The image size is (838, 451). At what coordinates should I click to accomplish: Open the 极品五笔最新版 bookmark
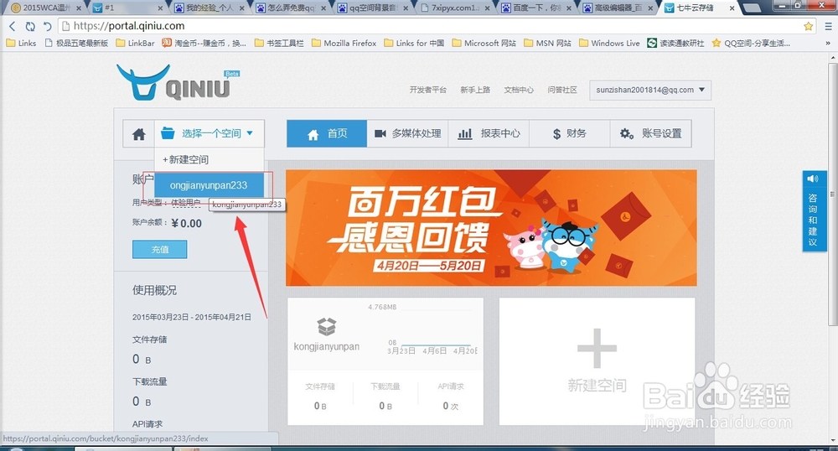point(76,44)
